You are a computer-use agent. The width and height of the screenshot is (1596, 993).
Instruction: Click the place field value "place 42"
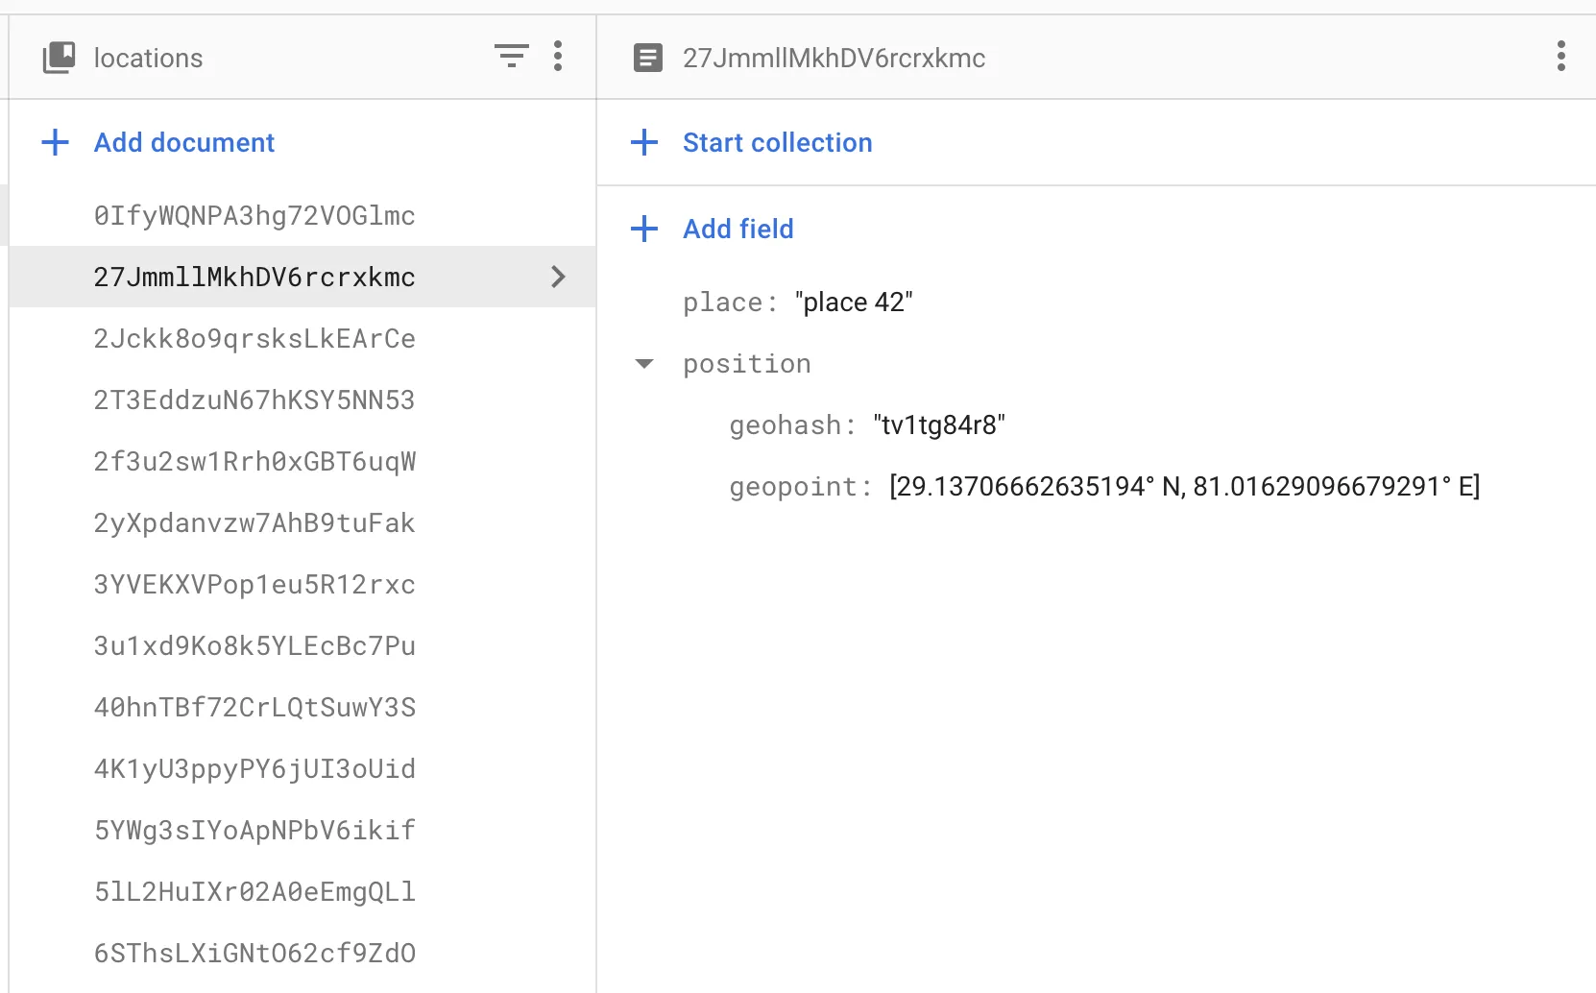(854, 303)
